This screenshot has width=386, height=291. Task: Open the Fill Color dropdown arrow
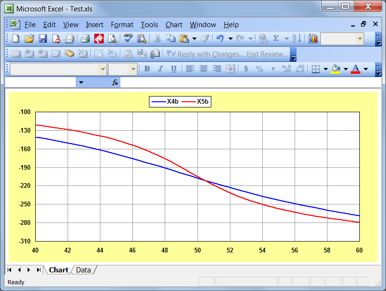[x=346, y=69]
